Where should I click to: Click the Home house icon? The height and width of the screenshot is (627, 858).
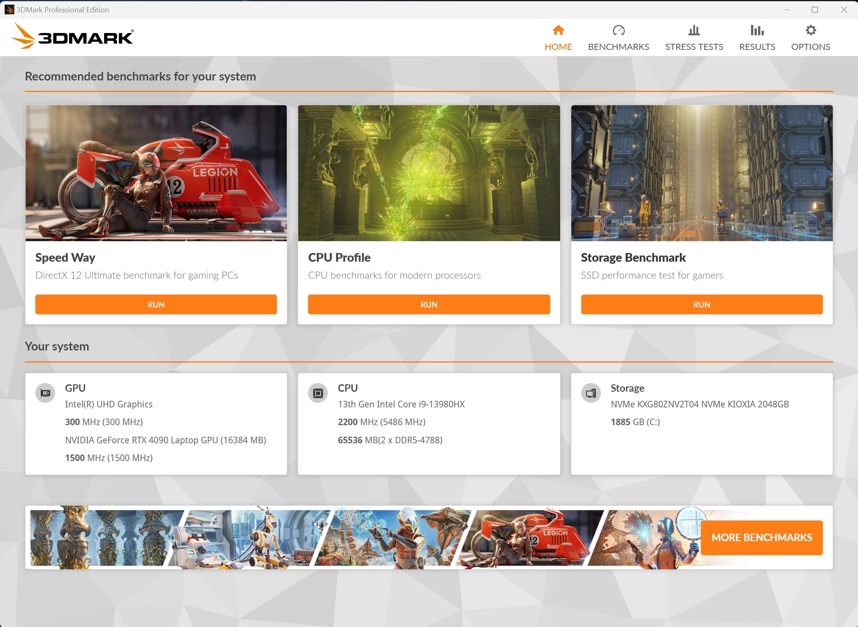pyautogui.click(x=558, y=30)
